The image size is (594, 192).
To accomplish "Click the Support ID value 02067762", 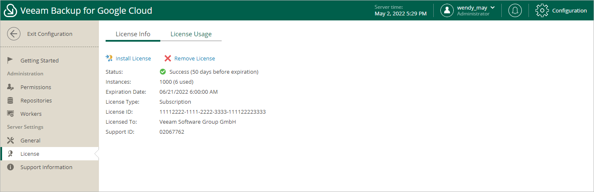I will [172, 132].
